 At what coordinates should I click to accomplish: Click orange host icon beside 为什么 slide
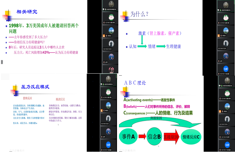coord(218,35)
